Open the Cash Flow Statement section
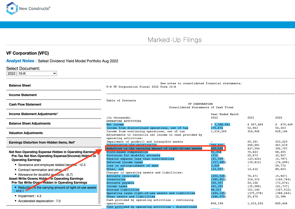Image resolution: width=295 pixels, height=209 pixels. [54, 104]
